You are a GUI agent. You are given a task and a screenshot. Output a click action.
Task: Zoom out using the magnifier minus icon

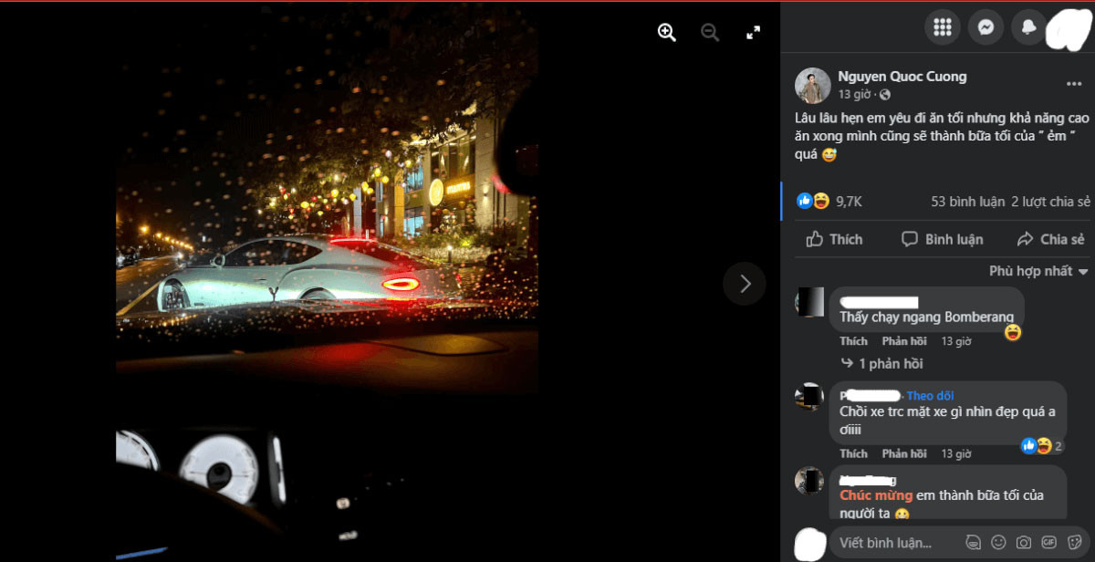710,32
